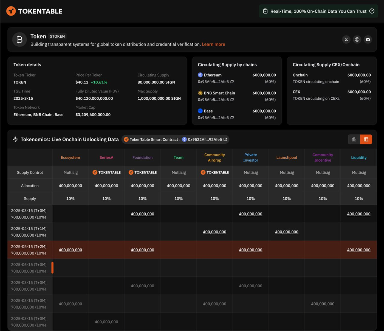The image size is (384, 331).
Task: Open Liquidity unlock on first 2025-03-15 row
Action: [x=359, y=214]
